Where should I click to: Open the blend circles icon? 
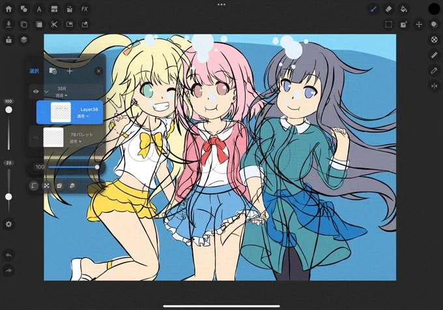pos(435,24)
